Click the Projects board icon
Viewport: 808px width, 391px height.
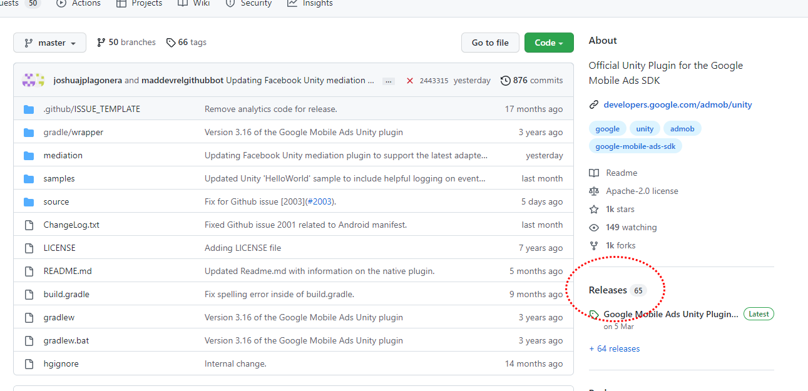point(121,3)
